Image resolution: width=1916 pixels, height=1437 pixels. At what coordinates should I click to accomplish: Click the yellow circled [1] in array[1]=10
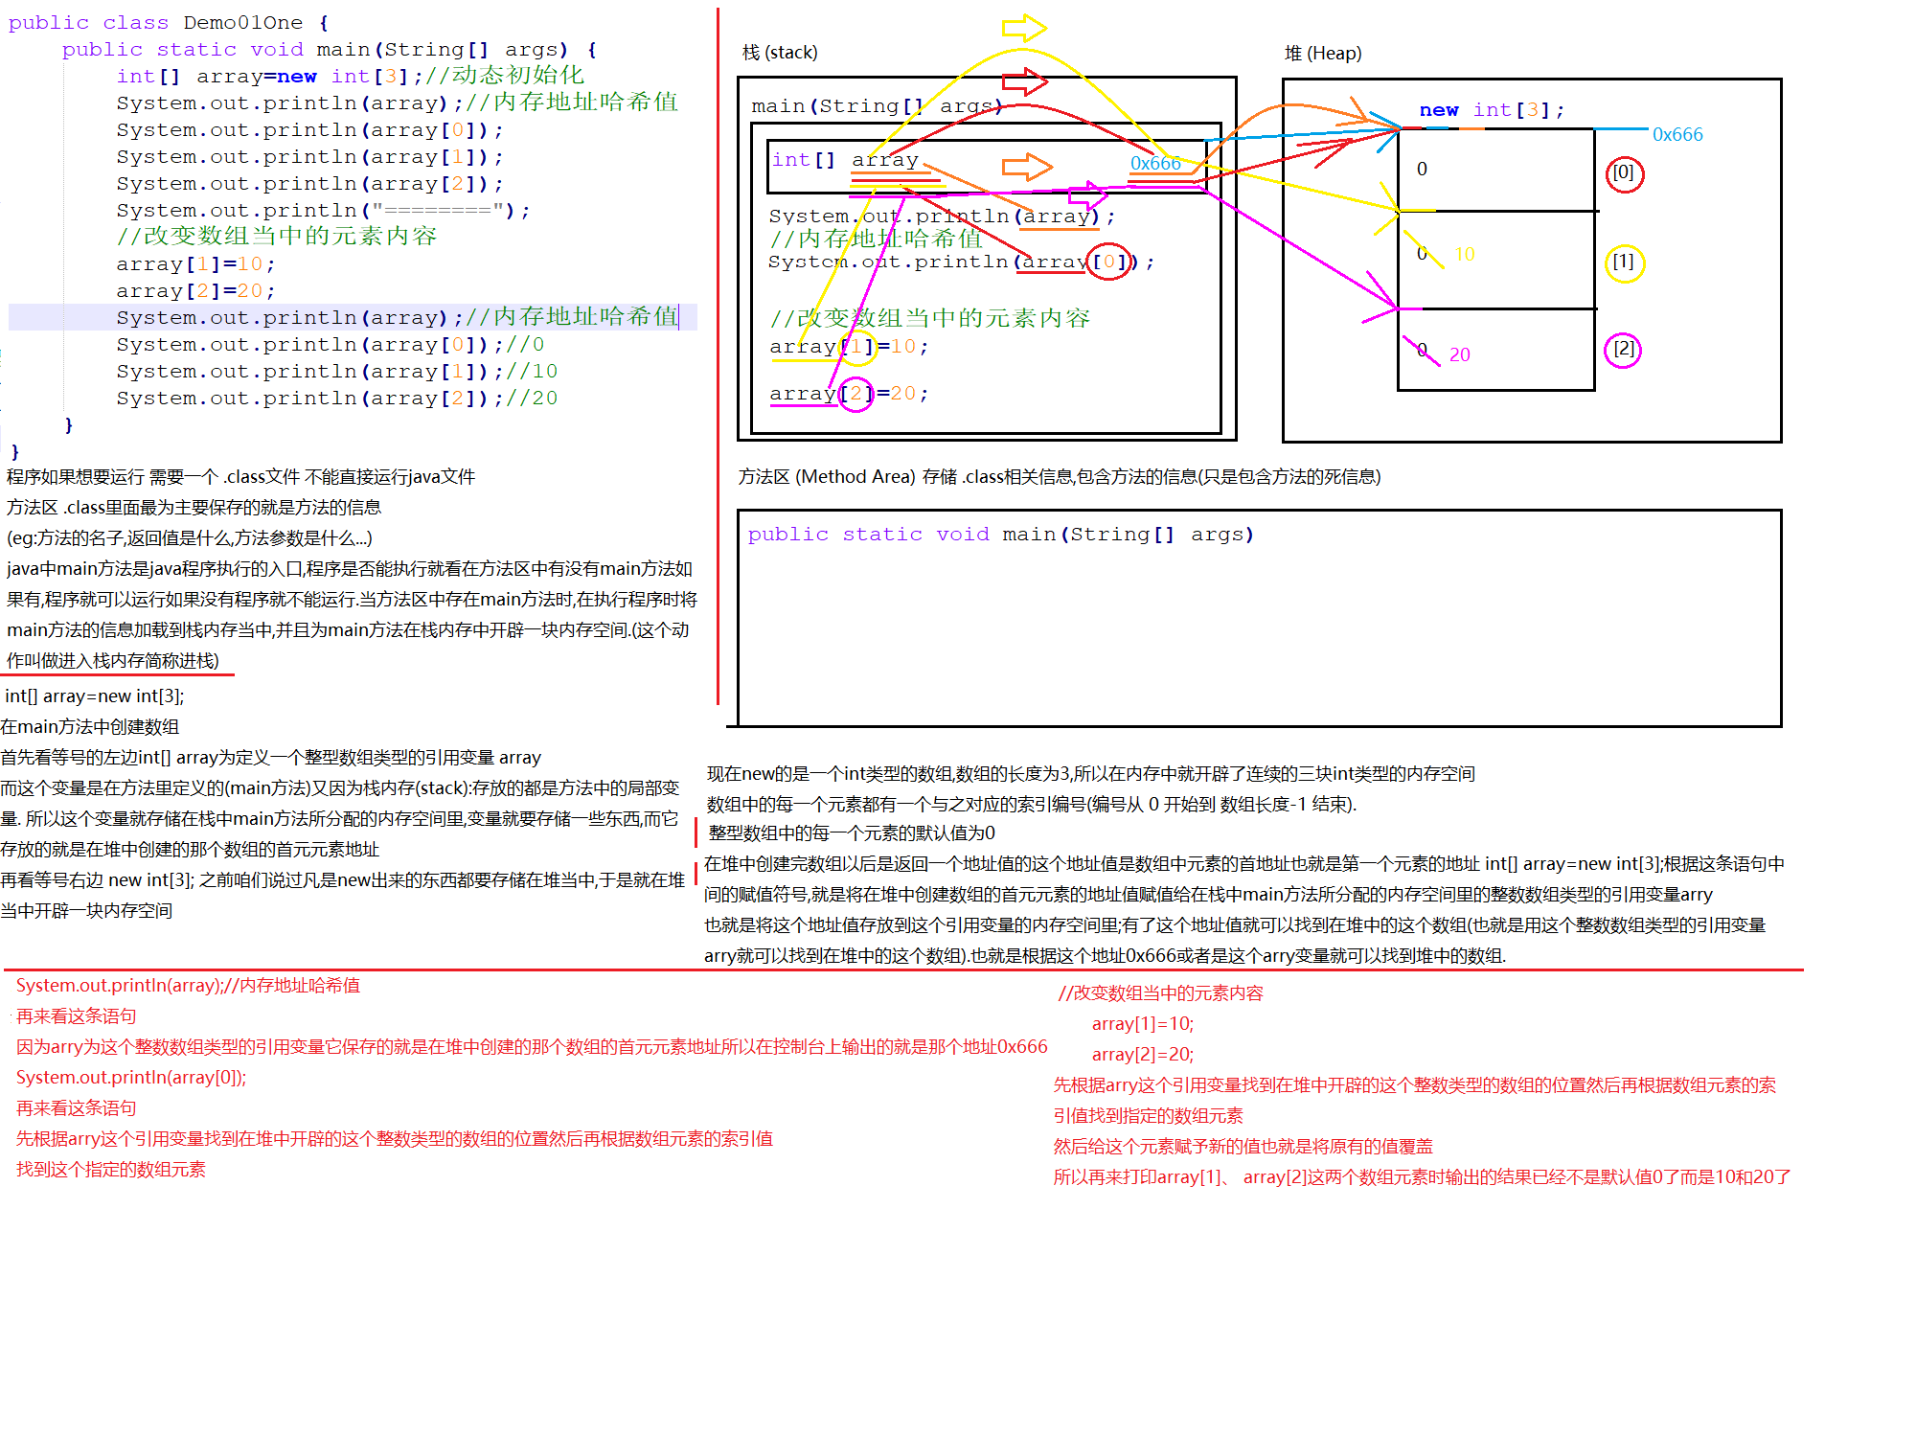(857, 347)
